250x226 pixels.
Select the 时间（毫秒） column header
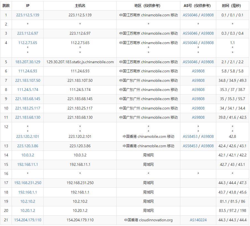coord(233,6)
